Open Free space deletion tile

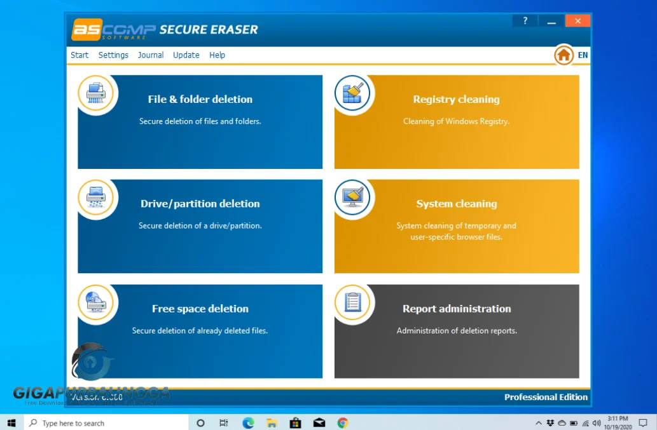200,332
